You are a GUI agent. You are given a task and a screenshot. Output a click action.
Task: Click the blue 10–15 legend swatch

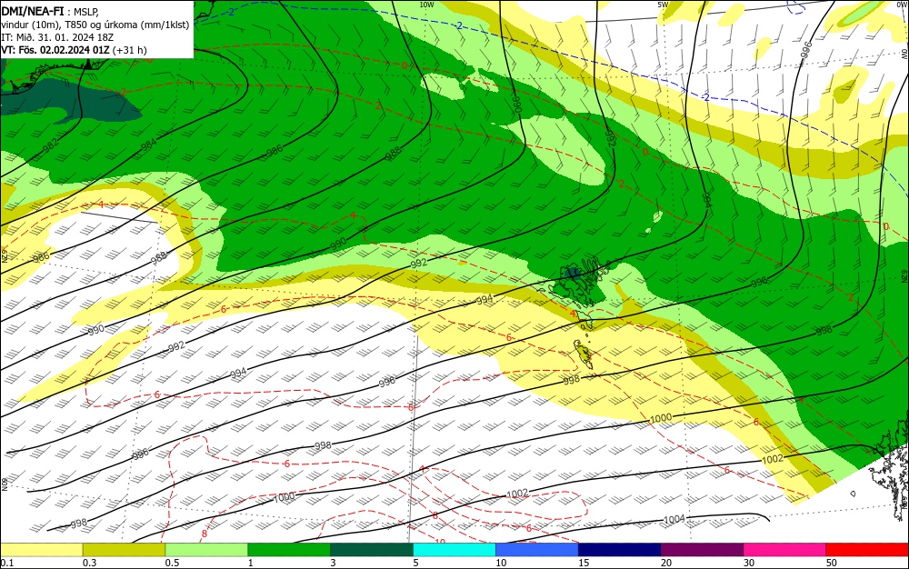[537, 550]
